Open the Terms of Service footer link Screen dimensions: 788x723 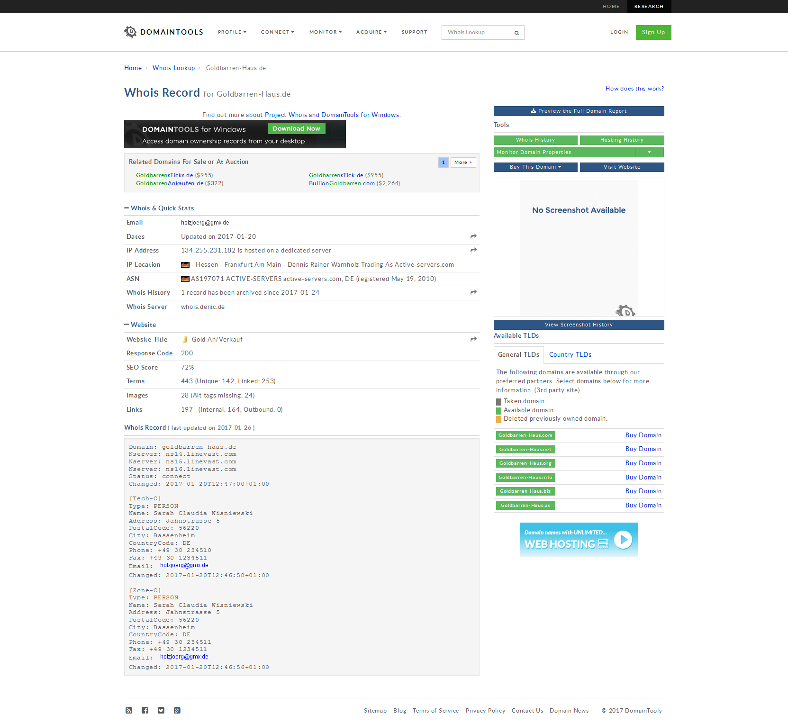point(435,711)
